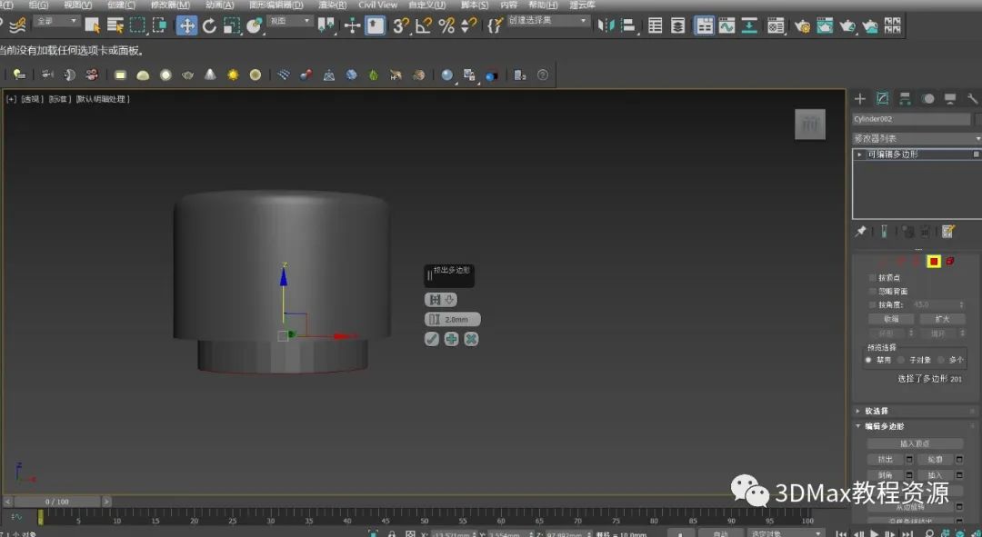Open the Civil View menu
Screen dimensions: 982x537
[377, 5]
